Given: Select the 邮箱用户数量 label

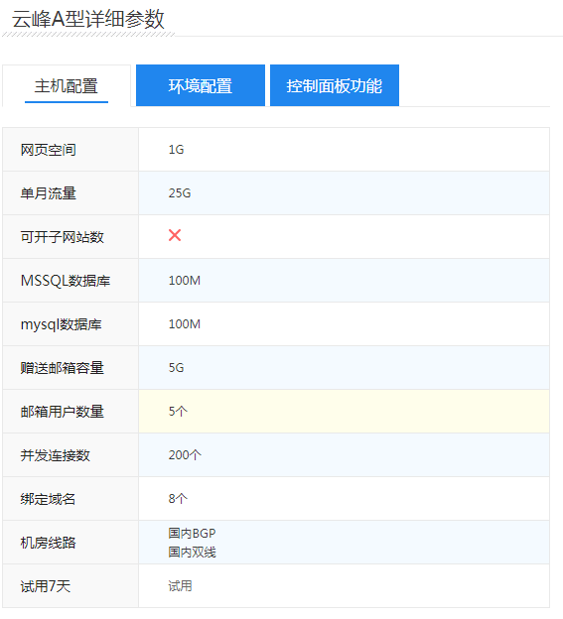Looking at the screenshot, I should 62,412.
